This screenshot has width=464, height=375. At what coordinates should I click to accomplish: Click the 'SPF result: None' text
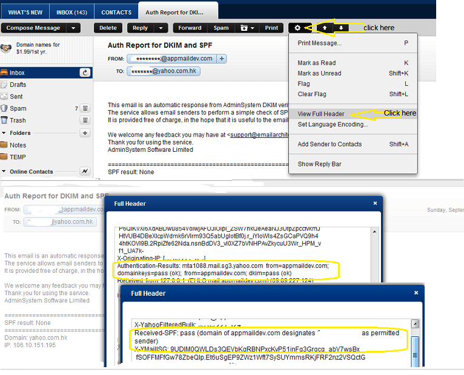pyautogui.click(x=131, y=172)
